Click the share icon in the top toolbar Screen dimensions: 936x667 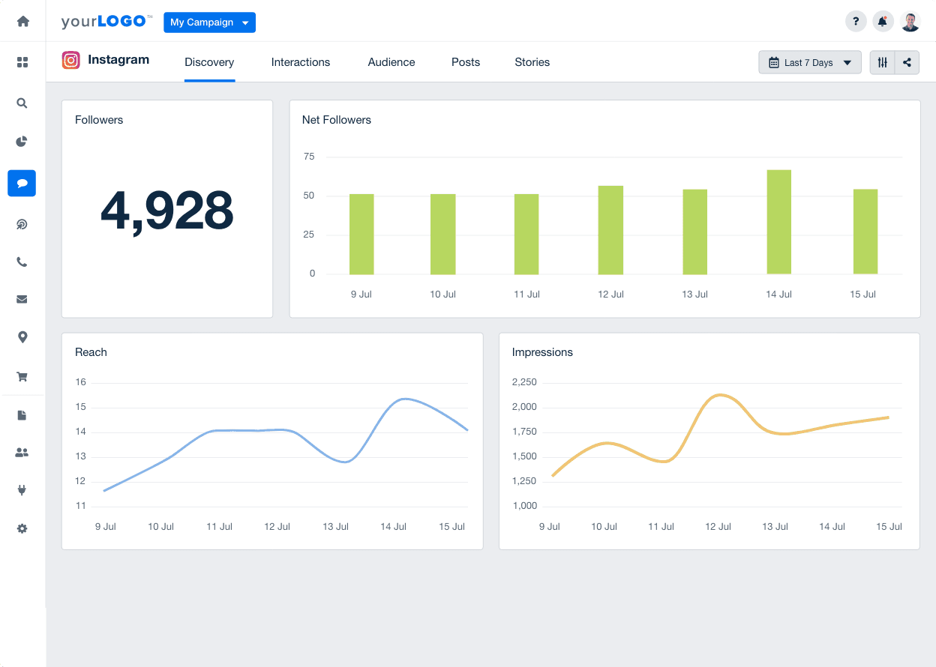click(x=907, y=62)
